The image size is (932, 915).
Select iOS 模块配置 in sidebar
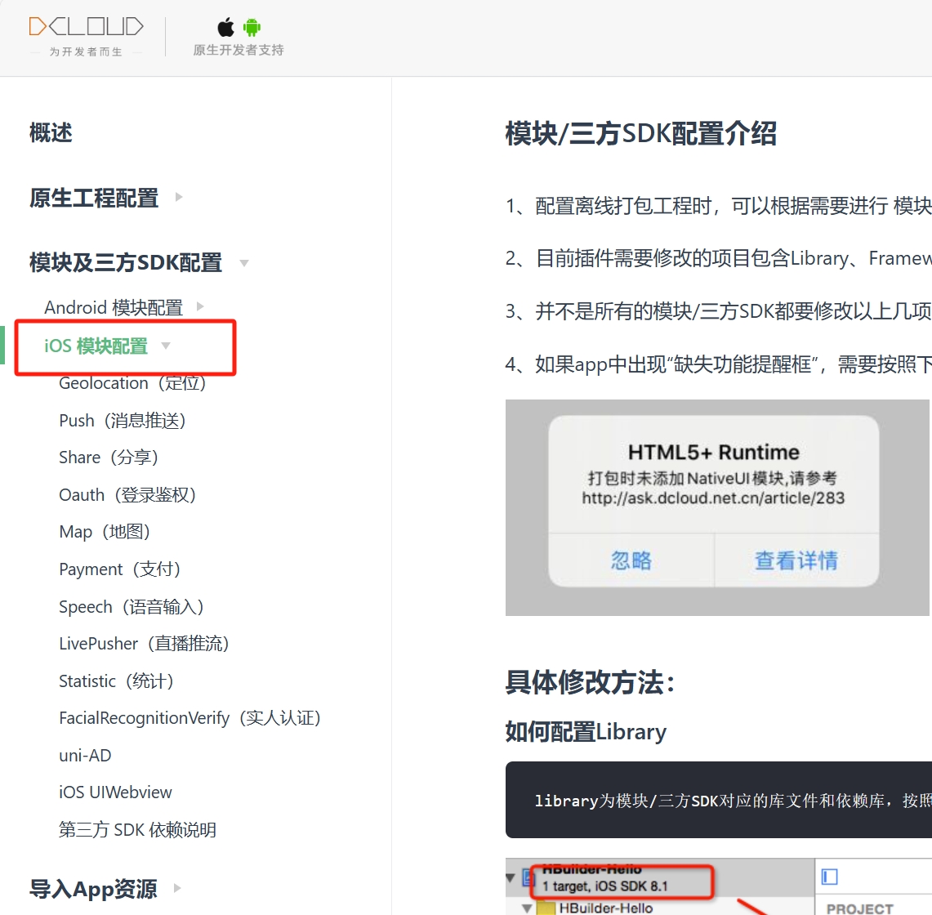pos(96,346)
